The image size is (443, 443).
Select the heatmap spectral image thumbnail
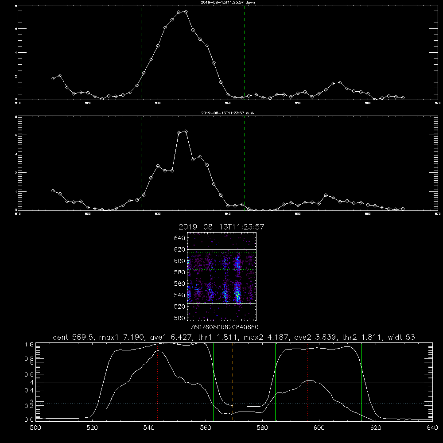tap(222, 276)
